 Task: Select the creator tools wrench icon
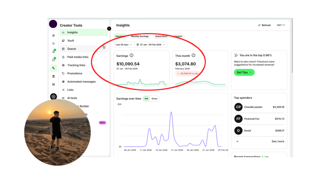[53, 68]
